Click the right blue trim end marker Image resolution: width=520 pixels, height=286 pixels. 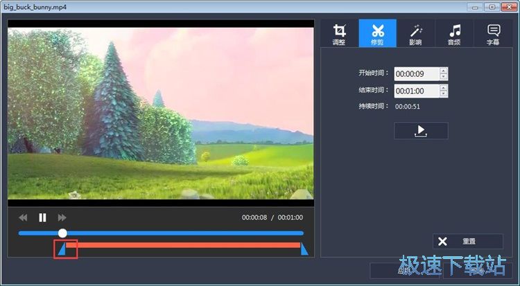(x=304, y=249)
